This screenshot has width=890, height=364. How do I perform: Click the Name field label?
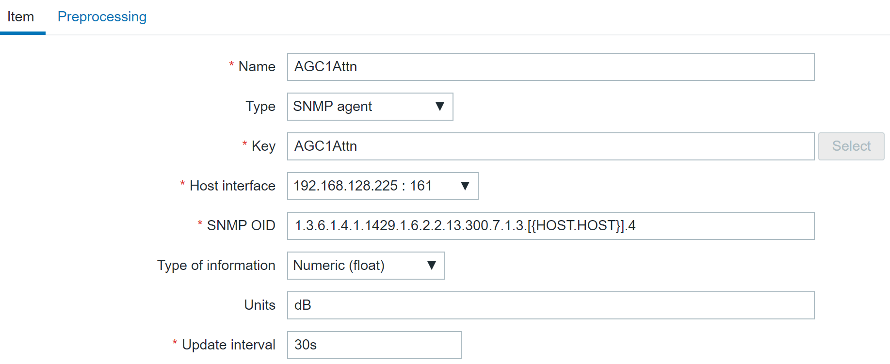click(x=257, y=67)
